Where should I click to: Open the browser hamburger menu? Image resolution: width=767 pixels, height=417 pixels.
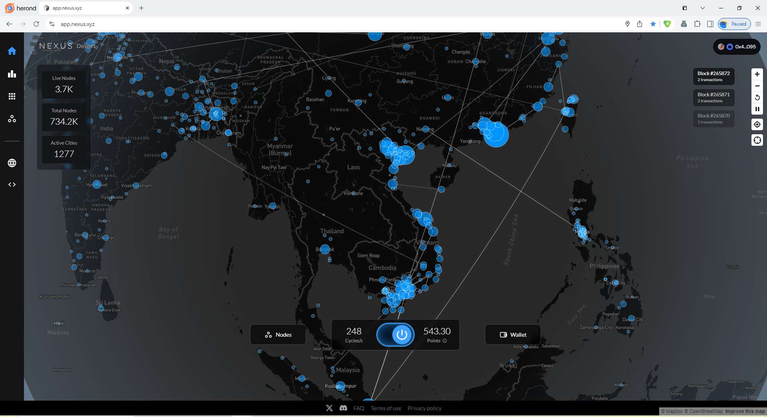pyautogui.click(x=758, y=24)
